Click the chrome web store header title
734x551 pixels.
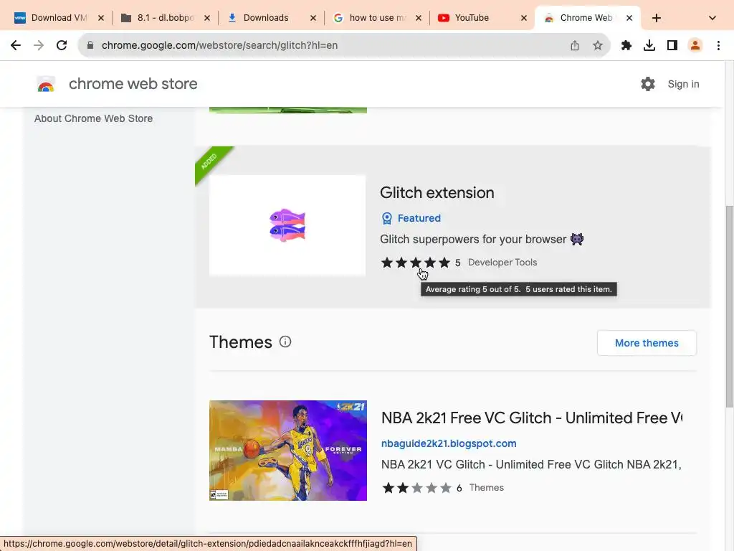tap(133, 84)
